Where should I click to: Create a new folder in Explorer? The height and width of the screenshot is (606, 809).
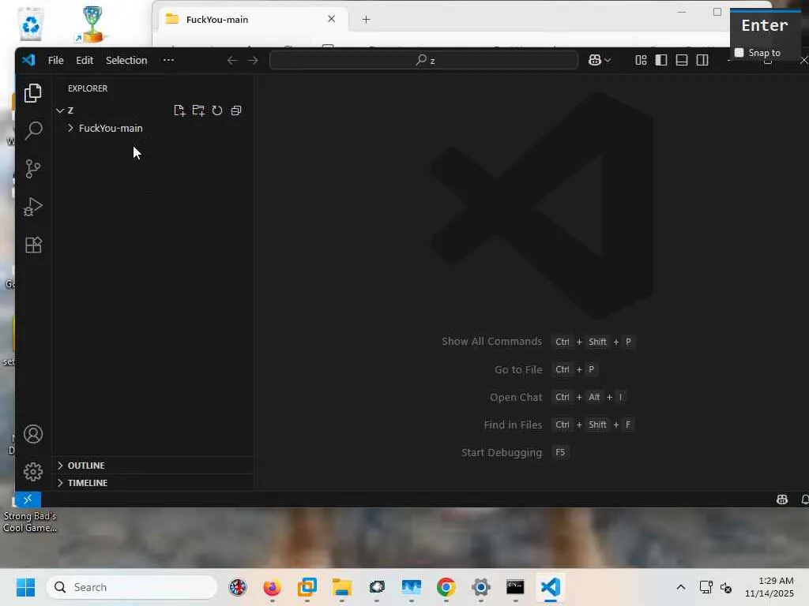click(198, 110)
